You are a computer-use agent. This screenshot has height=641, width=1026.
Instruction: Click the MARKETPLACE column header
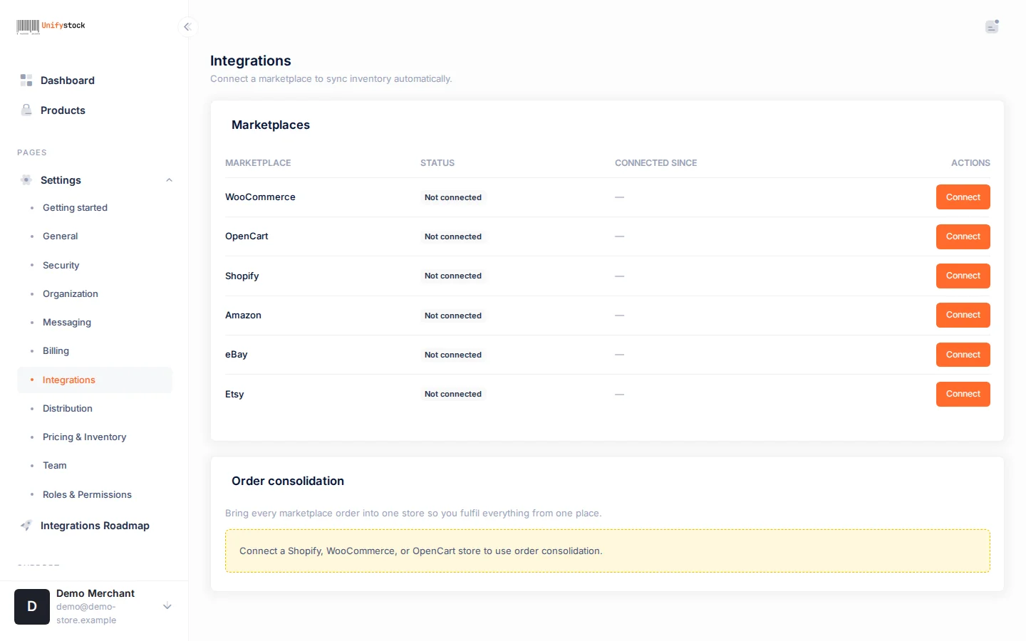(x=258, y=163)
